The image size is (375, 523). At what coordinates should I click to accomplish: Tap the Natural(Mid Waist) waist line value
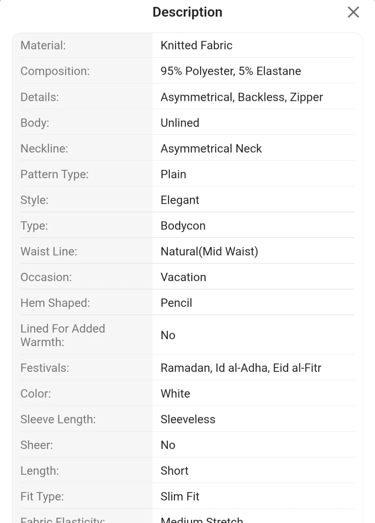[x=209, y=251]
